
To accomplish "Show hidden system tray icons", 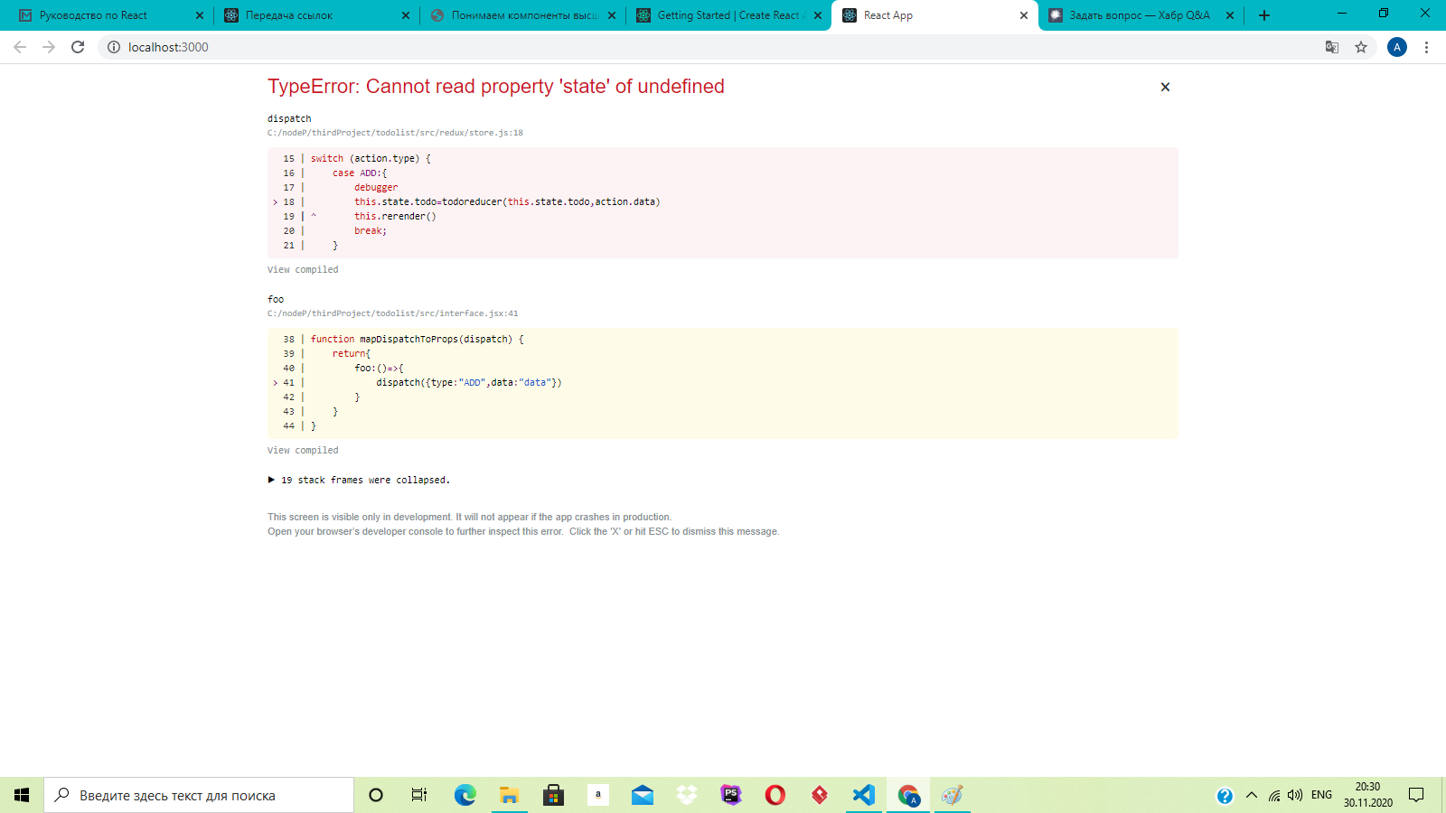I will click(1252, 796).
